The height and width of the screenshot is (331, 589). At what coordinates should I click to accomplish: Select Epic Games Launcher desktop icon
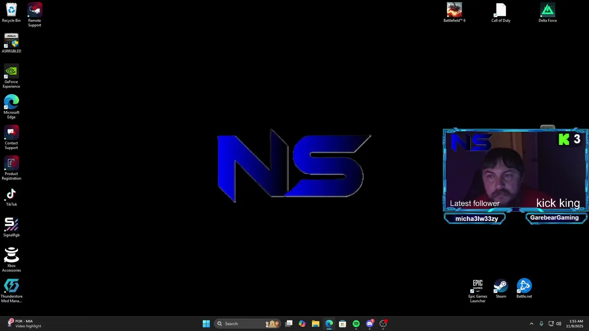tap(478, 291)
